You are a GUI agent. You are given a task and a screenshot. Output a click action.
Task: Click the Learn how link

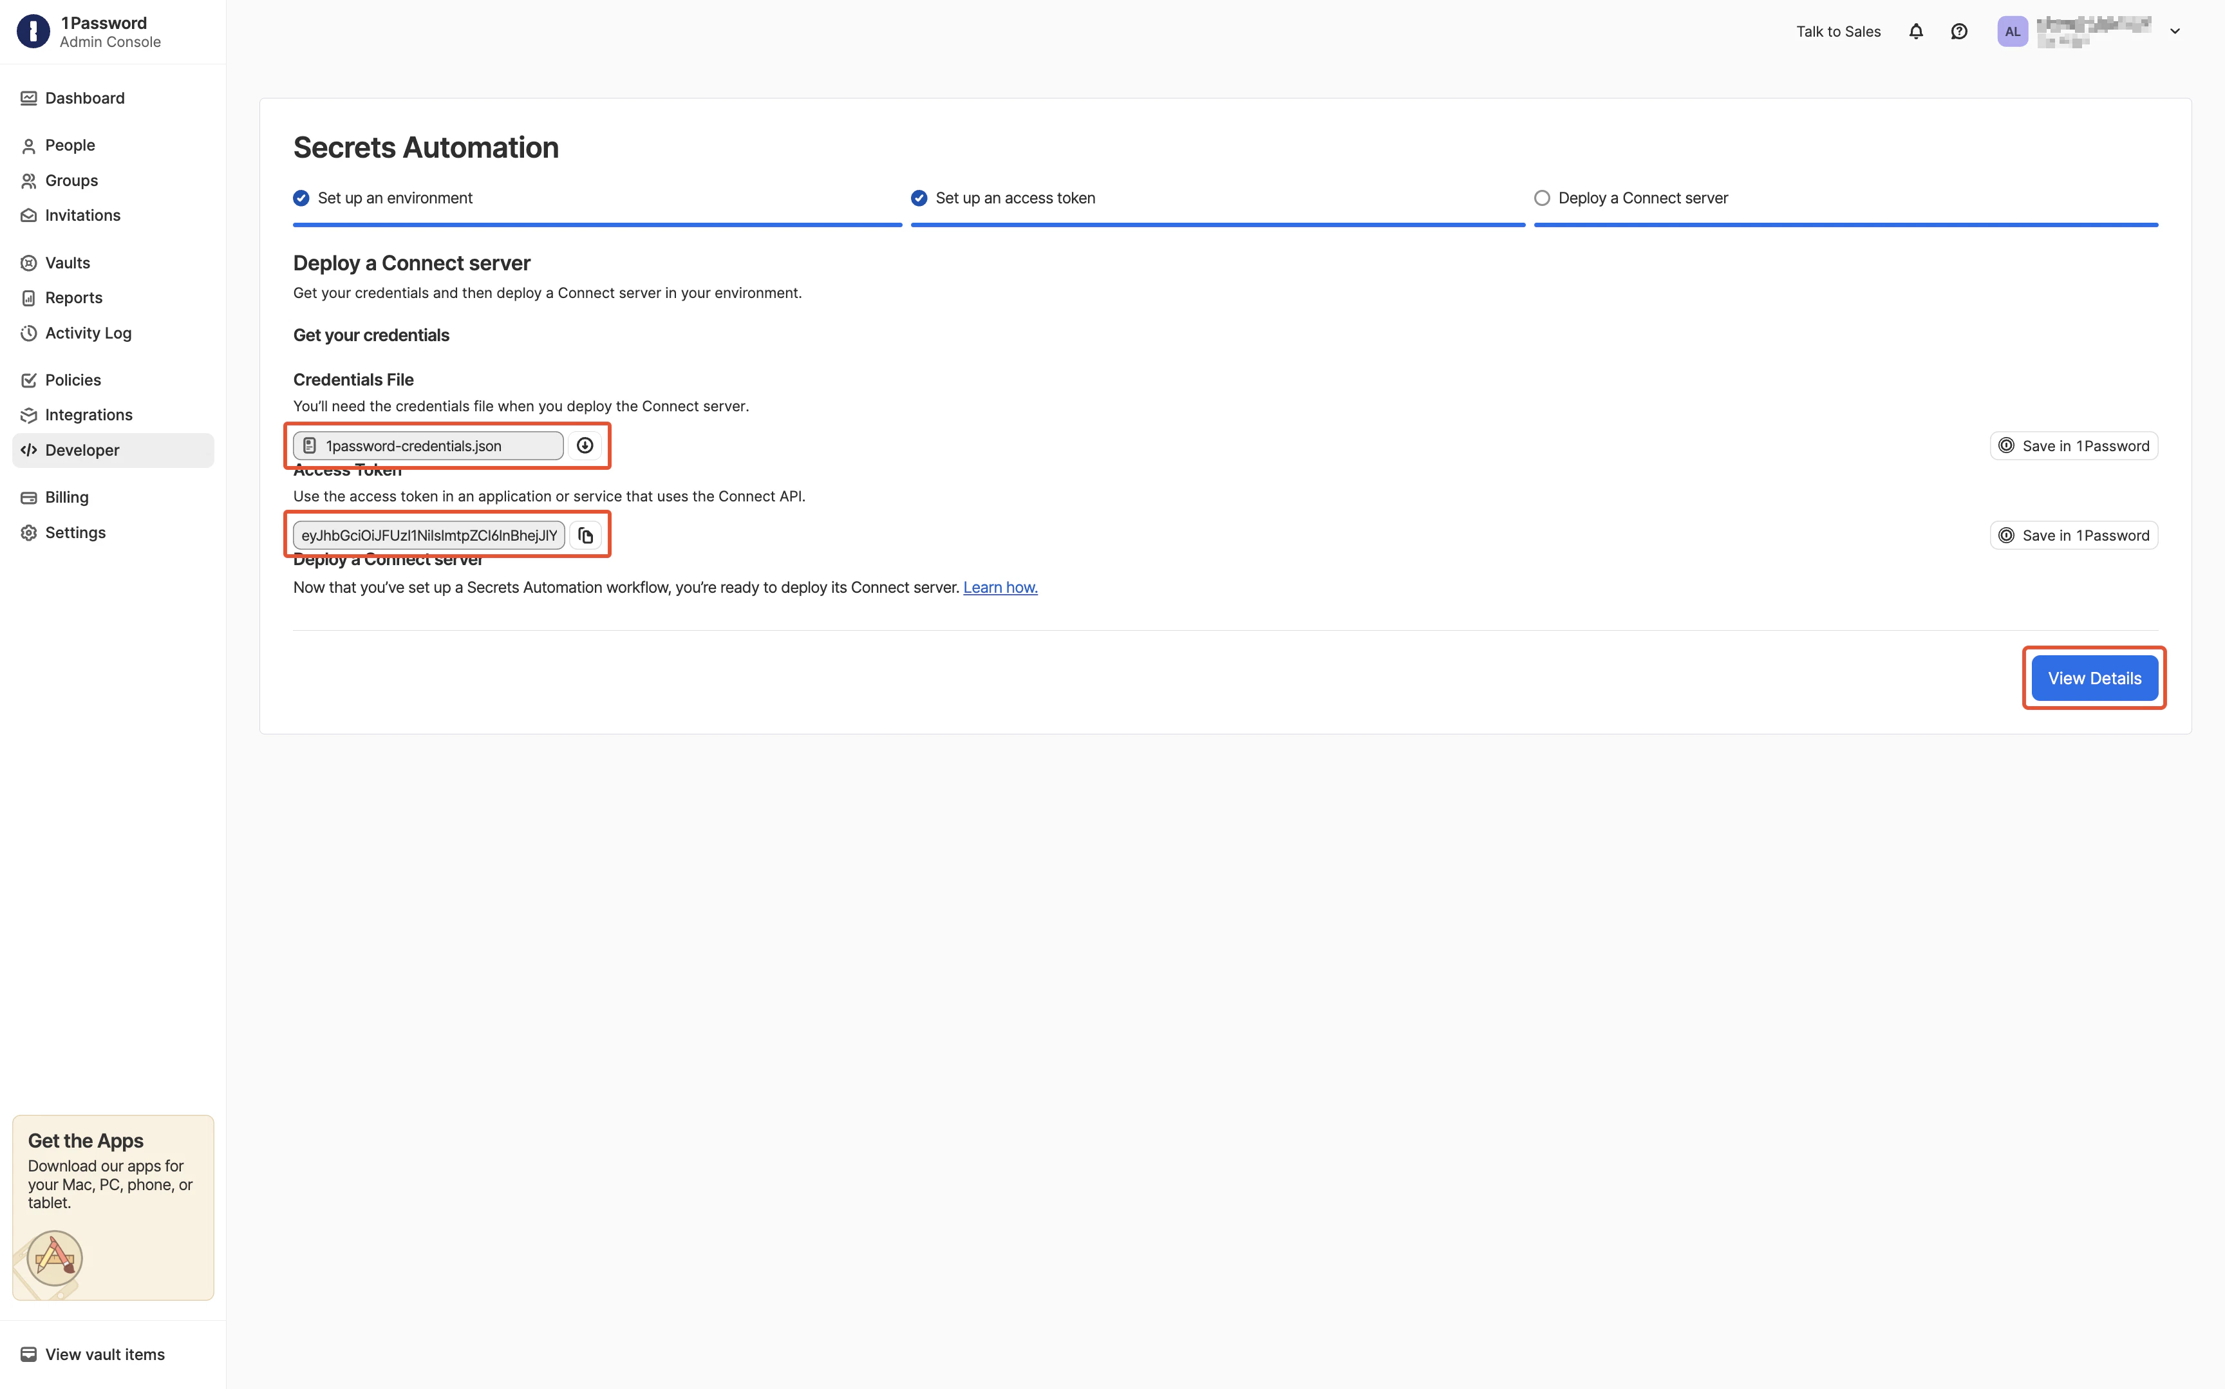click(x=1000, y=587)
